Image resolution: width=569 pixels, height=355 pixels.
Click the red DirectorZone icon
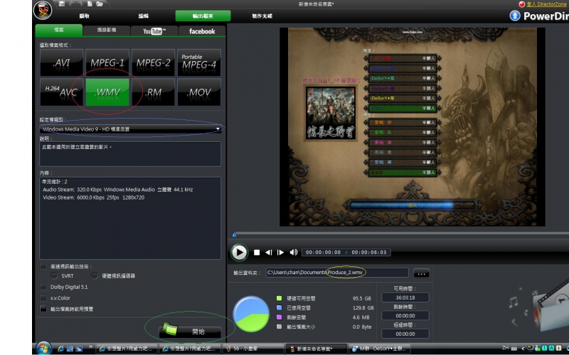click(x=522, y=4)
